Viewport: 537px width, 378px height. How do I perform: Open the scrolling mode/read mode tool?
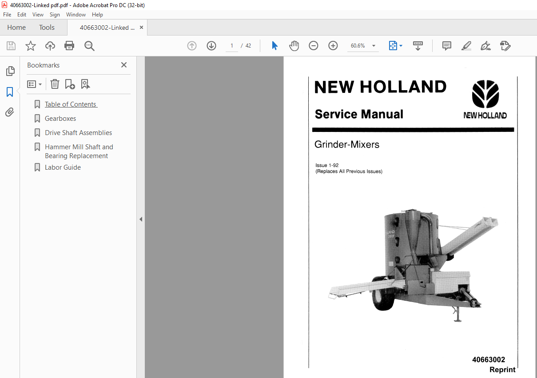tap(418, 46)
